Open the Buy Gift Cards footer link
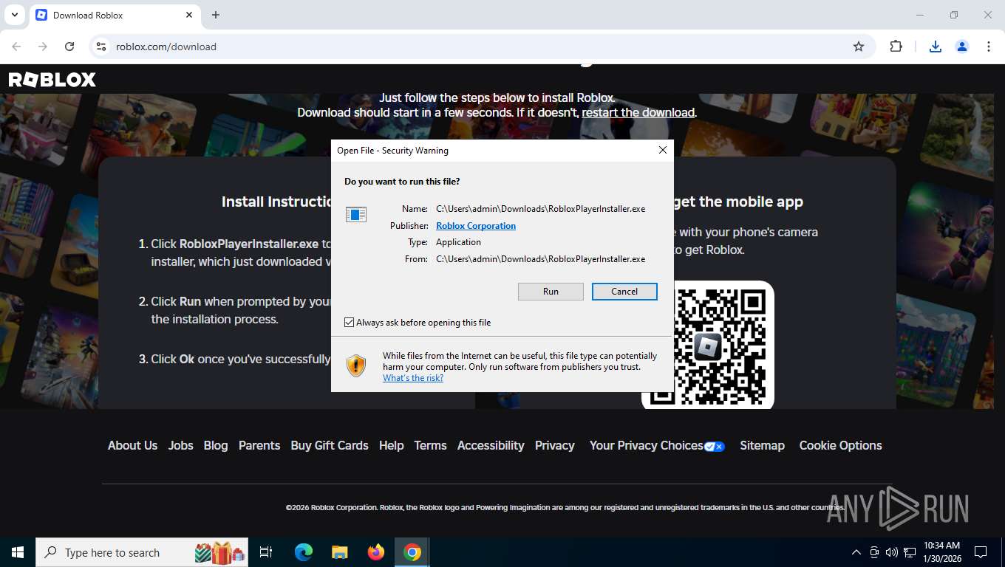 pyautogui.click(x=330, y=445)
